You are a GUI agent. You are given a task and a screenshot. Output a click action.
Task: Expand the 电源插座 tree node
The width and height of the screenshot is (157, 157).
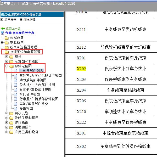tap(2, 42)
